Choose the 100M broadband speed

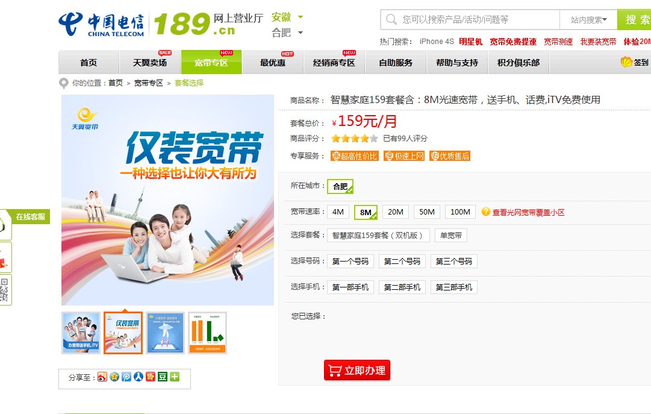(460, 212)
